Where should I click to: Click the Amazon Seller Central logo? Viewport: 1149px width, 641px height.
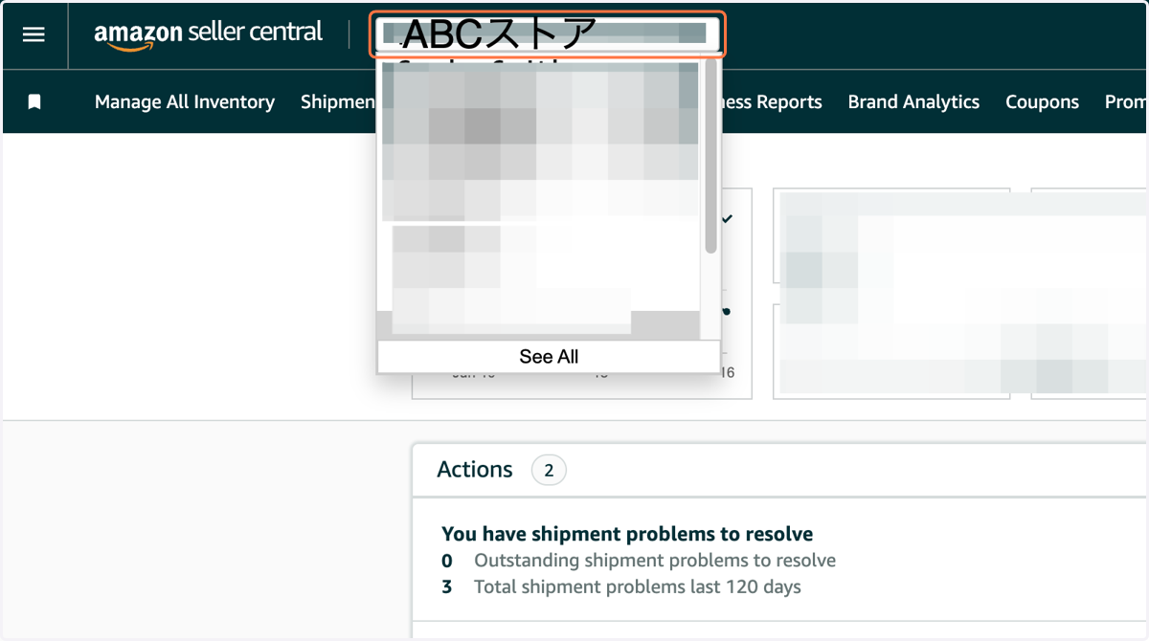point(208,33)
